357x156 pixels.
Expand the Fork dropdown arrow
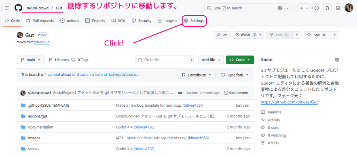coord(297,35)
